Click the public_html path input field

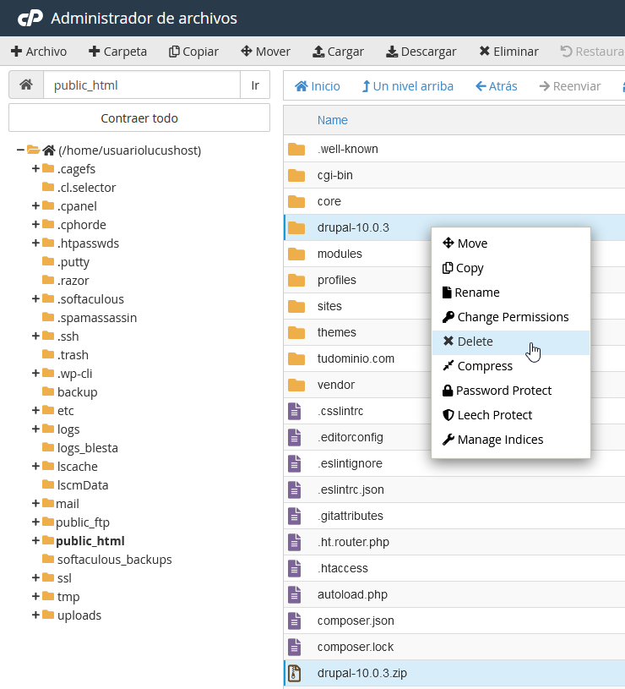(x=141, y=85)
